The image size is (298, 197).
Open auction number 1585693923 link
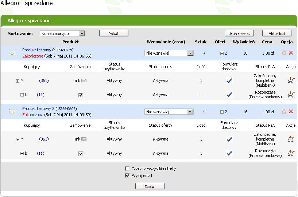66,109
